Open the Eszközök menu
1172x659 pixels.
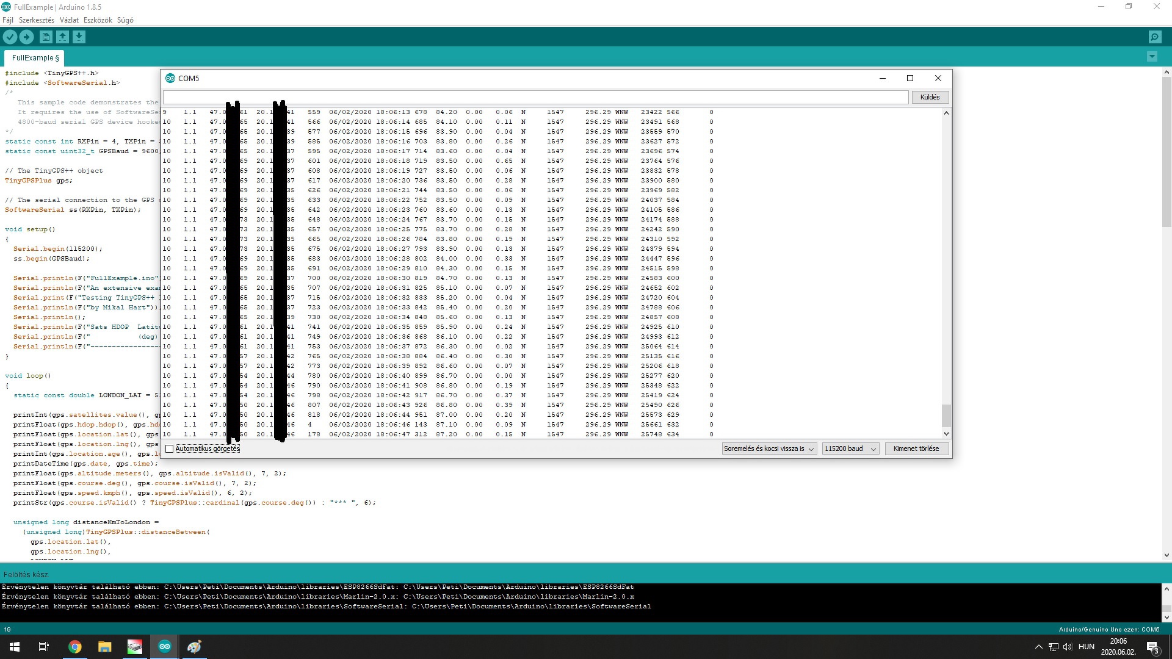[x=98, y=20]
